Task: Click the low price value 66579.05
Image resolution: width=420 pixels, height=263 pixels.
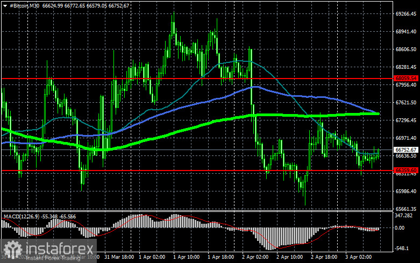Action: tap(96, 5)
